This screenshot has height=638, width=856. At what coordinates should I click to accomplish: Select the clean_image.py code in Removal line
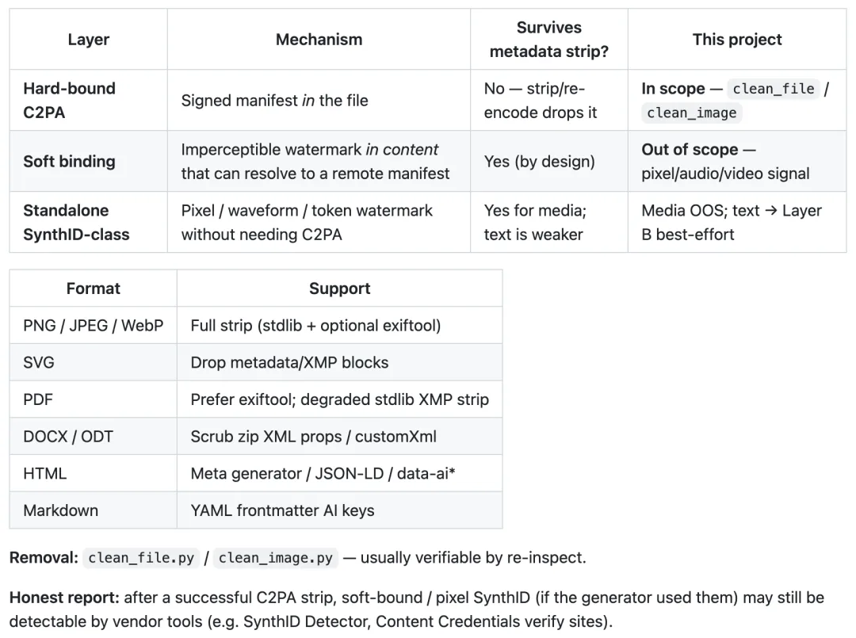(x=276, y=558)
